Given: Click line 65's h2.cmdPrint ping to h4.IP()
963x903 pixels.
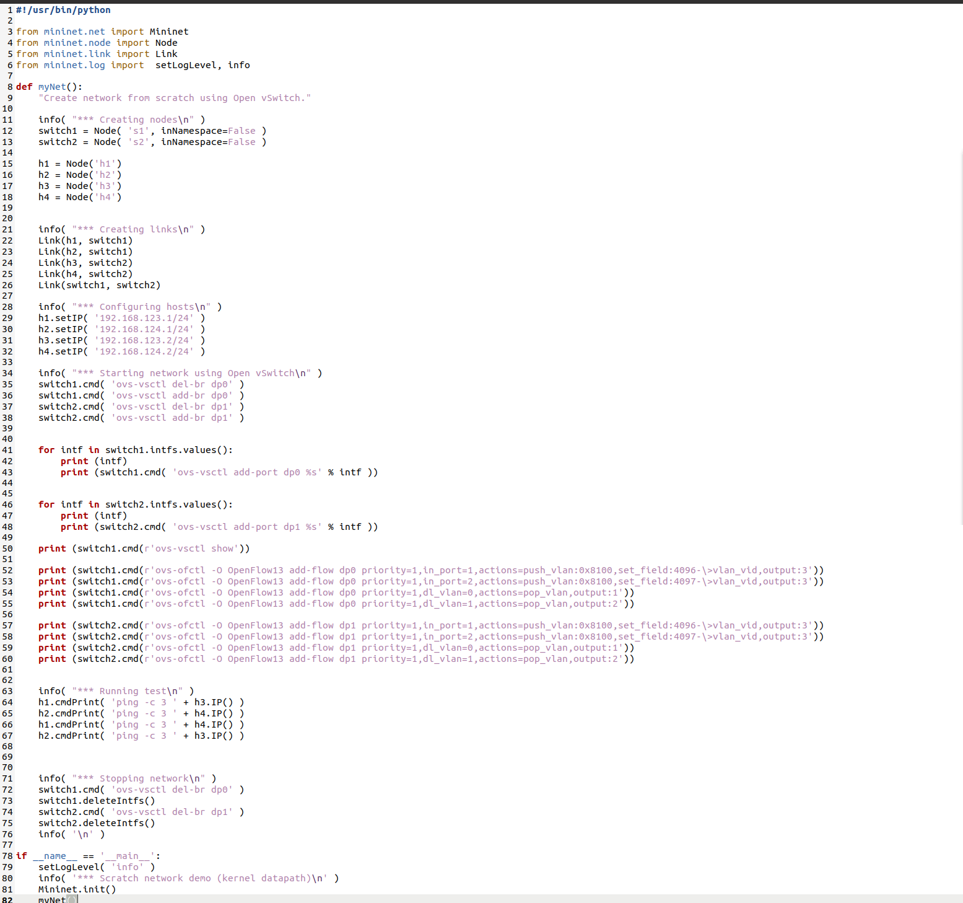Looking at the screenshot, I should pos(141,713).
